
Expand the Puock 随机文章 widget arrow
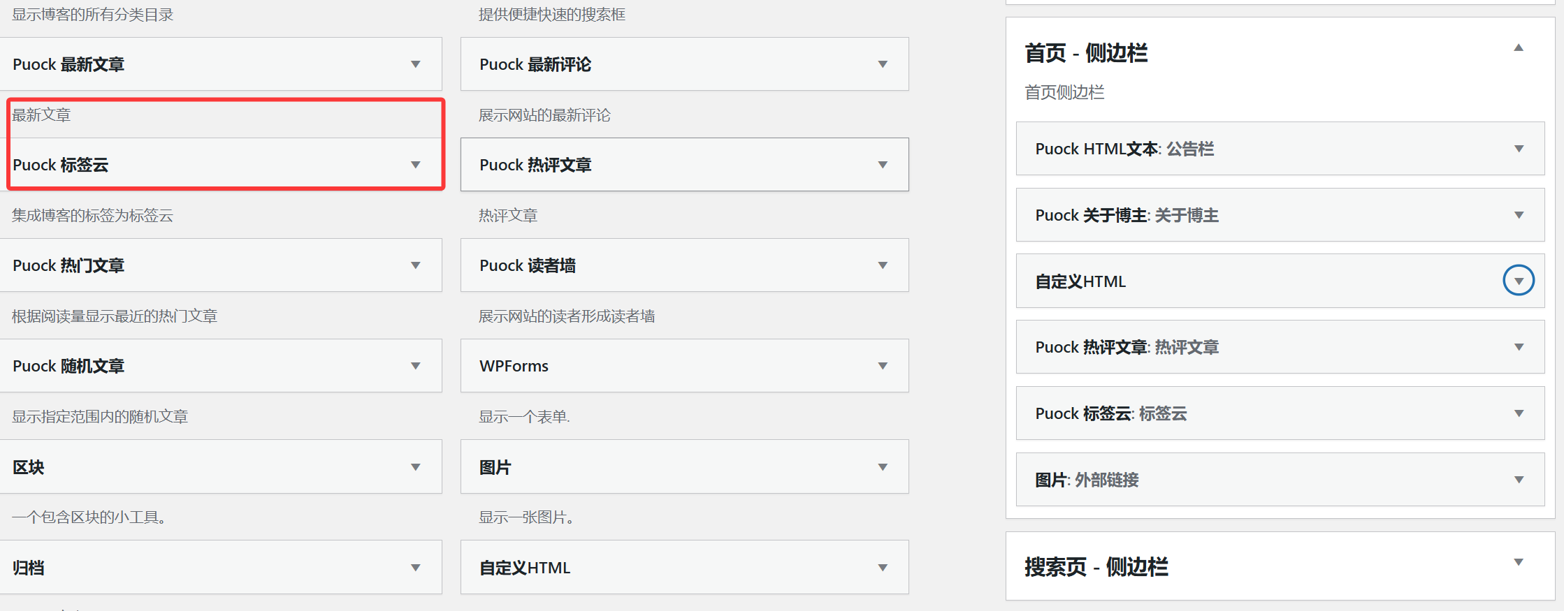[416, 366]
